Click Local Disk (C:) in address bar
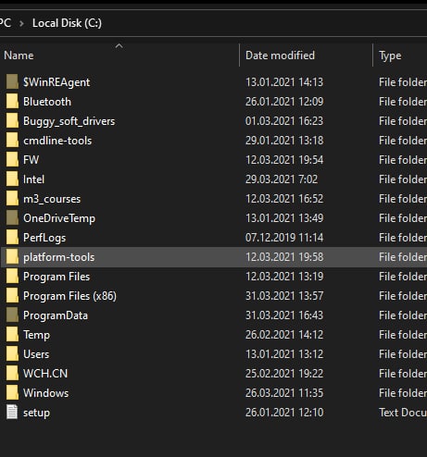This screenshot has width=427, height=457. click(x=67, y=23)
